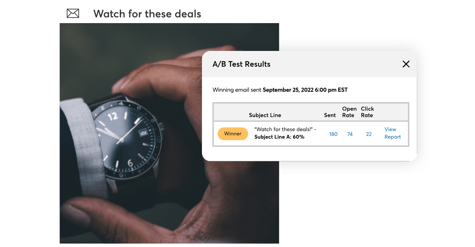Screen dimensions: 475x247
Task: Select the Click Rate column header
Action: point(367,112)
